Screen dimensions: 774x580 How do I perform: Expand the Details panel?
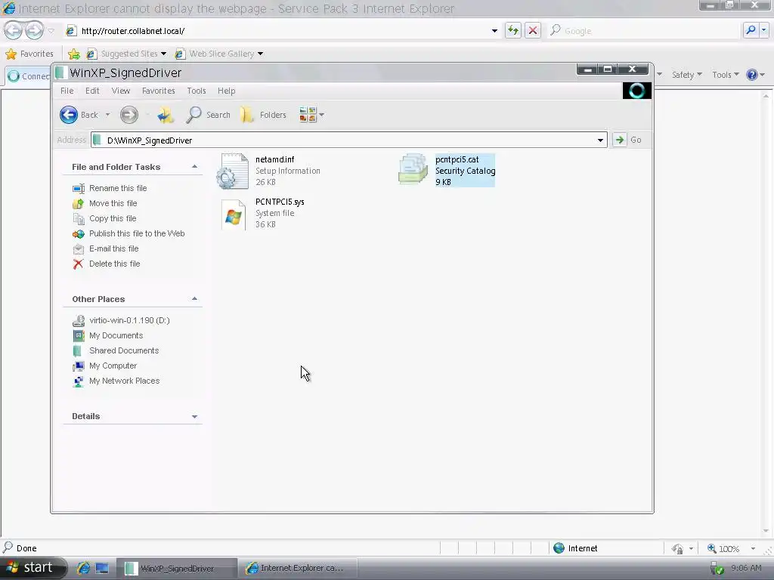pos(194,416)
